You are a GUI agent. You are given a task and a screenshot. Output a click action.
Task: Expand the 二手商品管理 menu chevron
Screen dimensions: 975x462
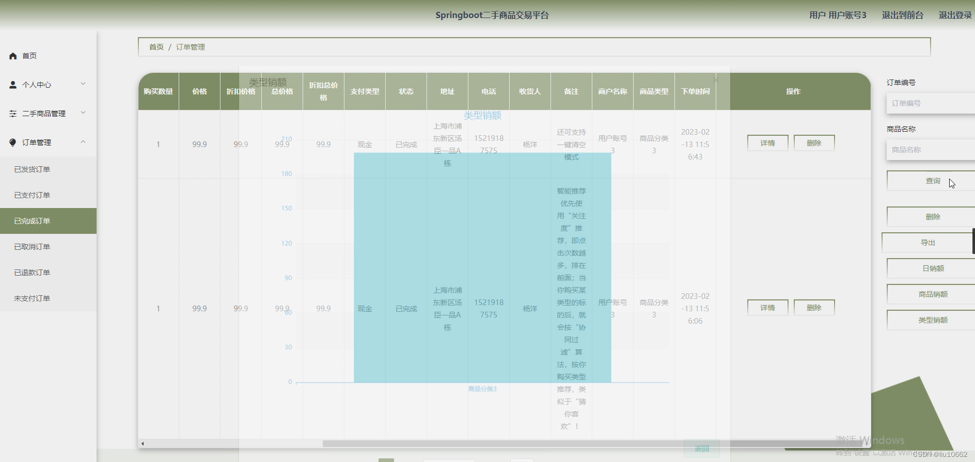click(x=83, y=113)
